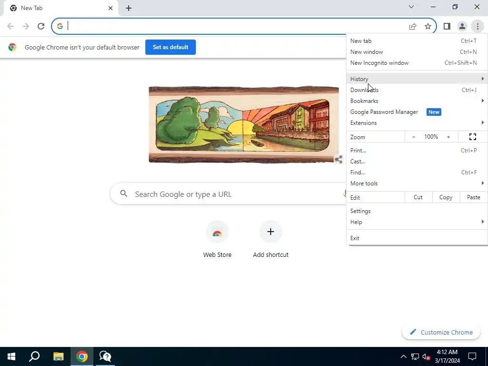Expand the History submenu

point(417,79)
